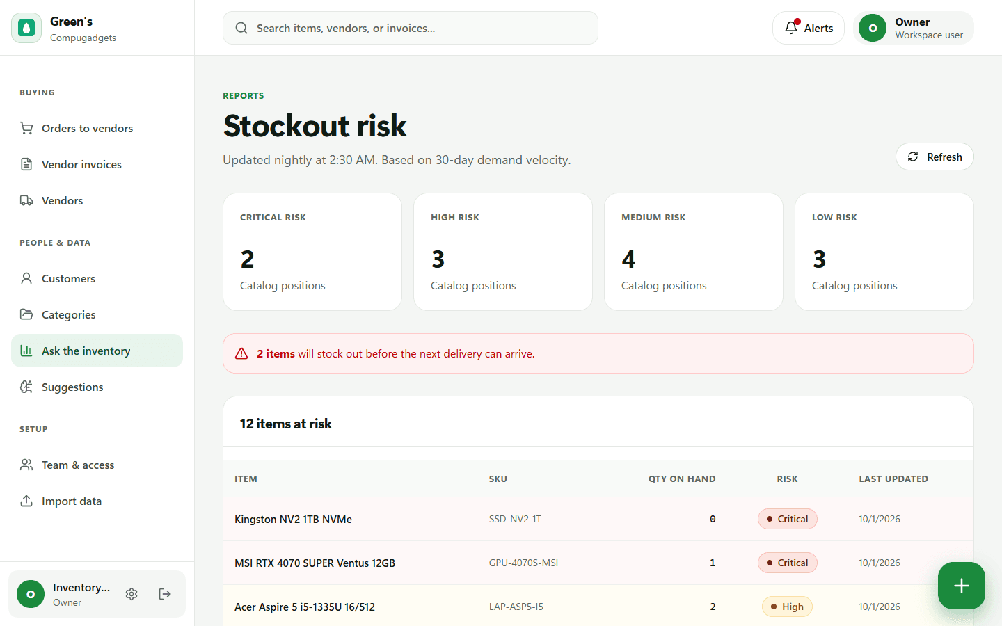Image resolution: width=1002 pixels, height=626 pixels.
Task: Click the document icon beside Vendor invoices
Action: point(26,164)
